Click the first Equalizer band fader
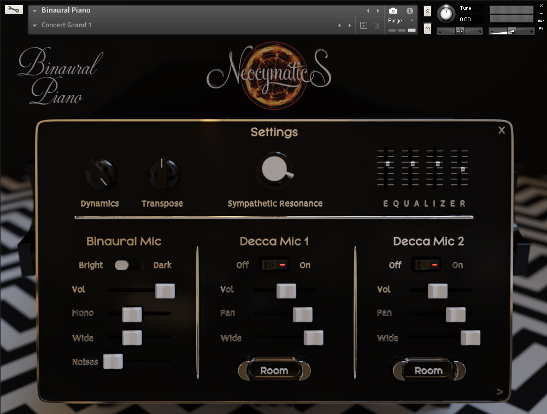The width and height of the screenshot is (547, 414). point(387,164)
